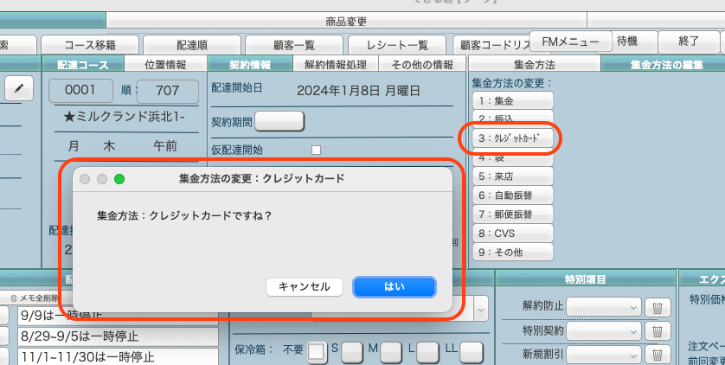Click trash icon beside 解約防止 dropdown

point(658,307)
